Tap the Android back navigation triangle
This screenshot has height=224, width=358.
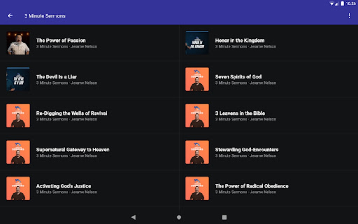point(133,217)
